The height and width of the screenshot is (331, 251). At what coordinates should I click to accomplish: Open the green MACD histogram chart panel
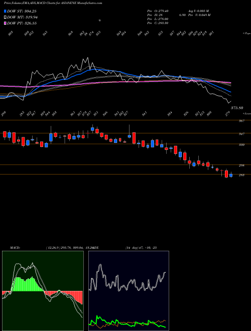click(x=43, y=291)
